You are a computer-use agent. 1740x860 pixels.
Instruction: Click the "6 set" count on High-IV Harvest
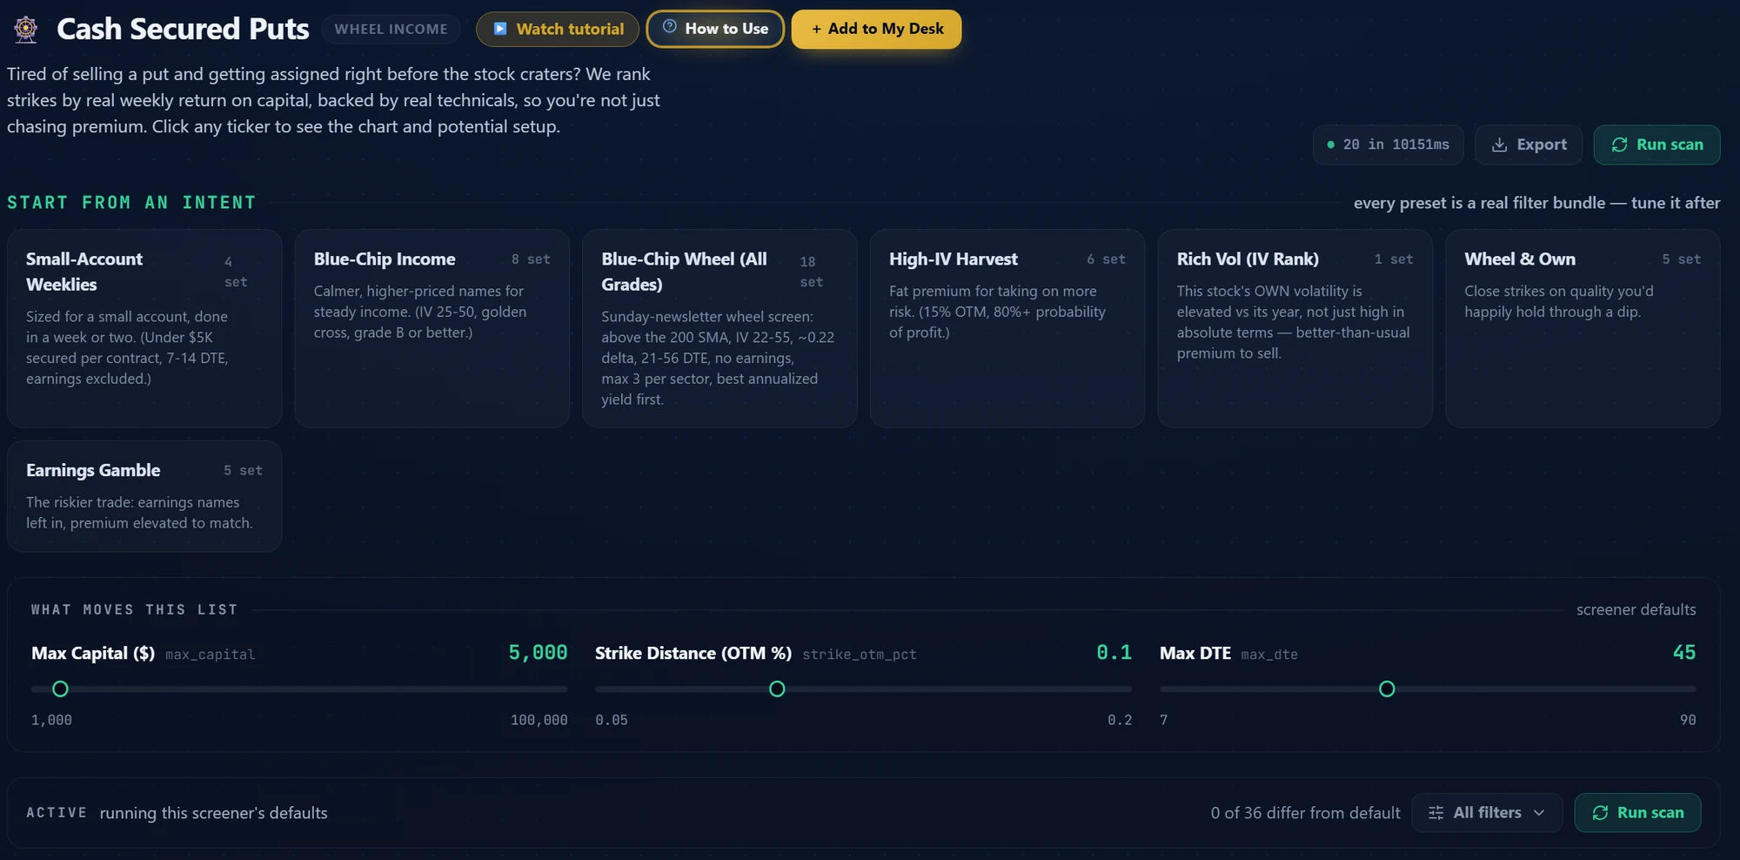pyautogui.click(x=1106, y=259)
